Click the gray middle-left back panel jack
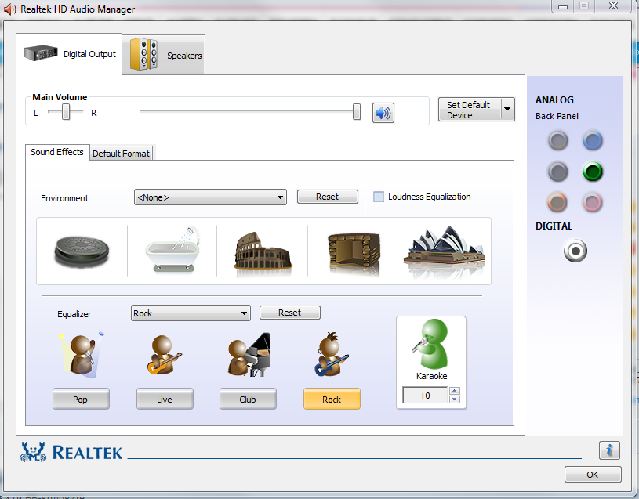This screenshot has height=499, width=639. [x=558, y=172]
